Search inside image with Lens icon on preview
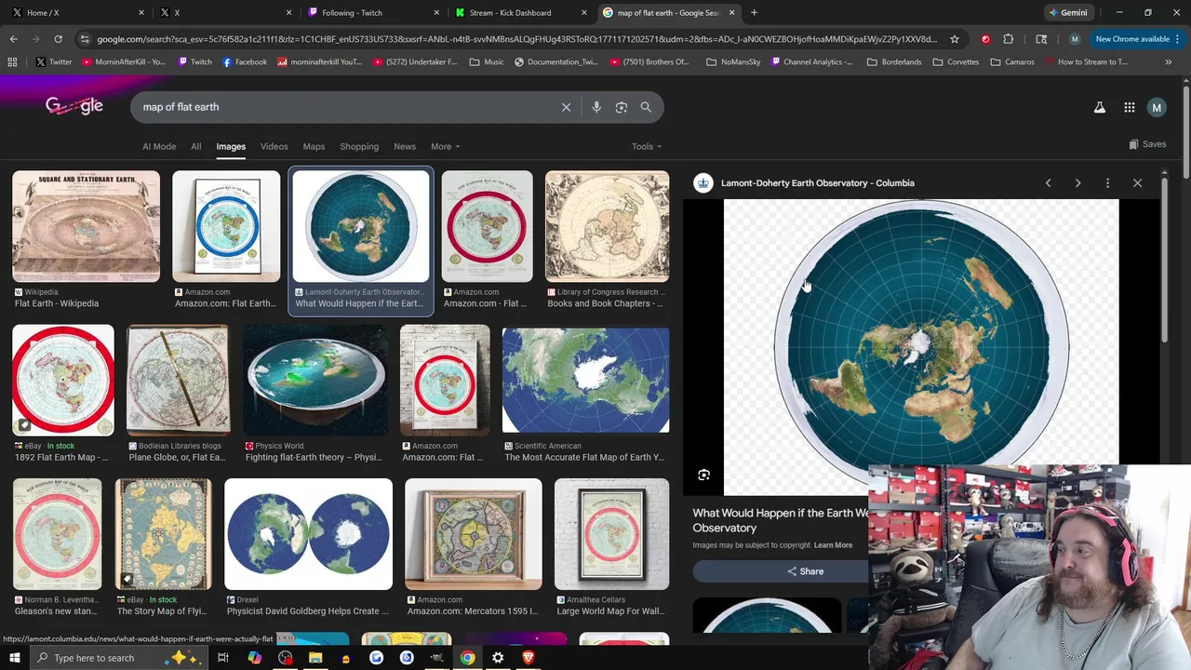This screenshot has width=1191, height=670. [703, 475]
